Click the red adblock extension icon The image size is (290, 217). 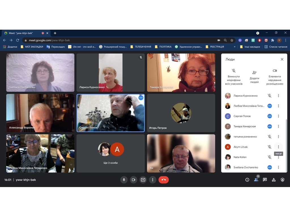tap(259, 40)
